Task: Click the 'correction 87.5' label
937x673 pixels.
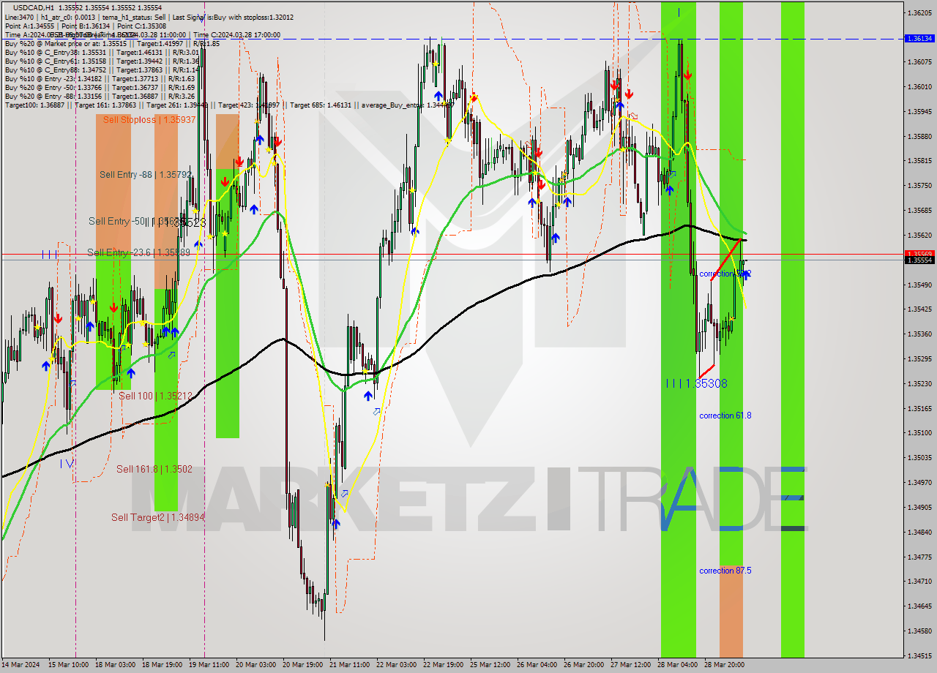Action: [x=725, y=571]
